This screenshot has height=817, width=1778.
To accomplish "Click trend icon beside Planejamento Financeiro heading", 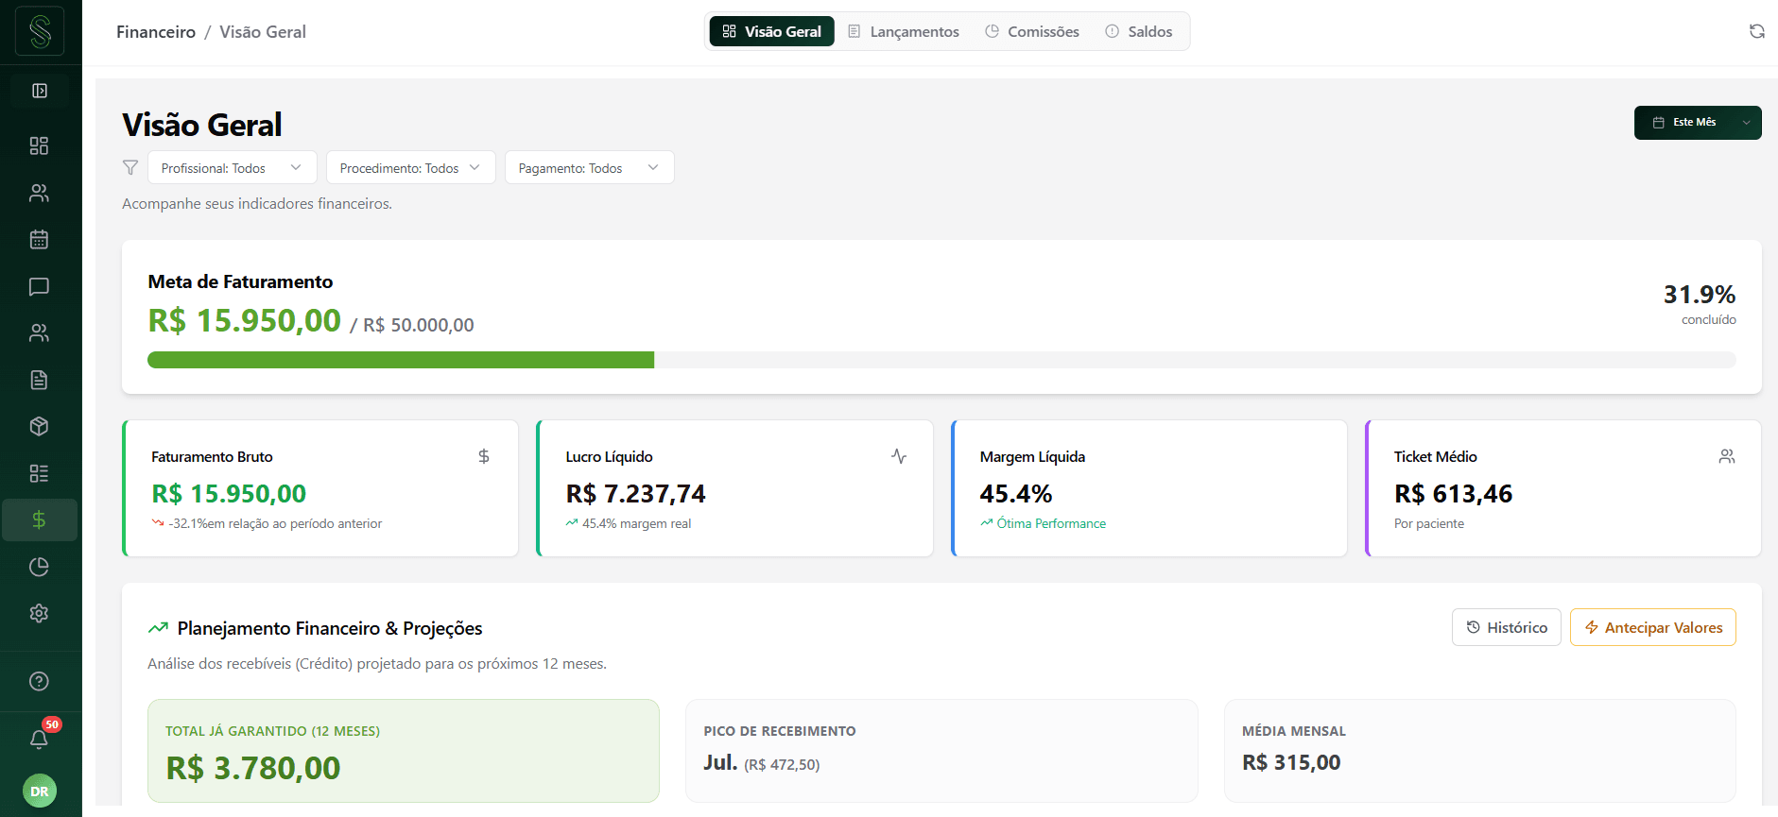I will pyautogui.click(x=158, y=628).
